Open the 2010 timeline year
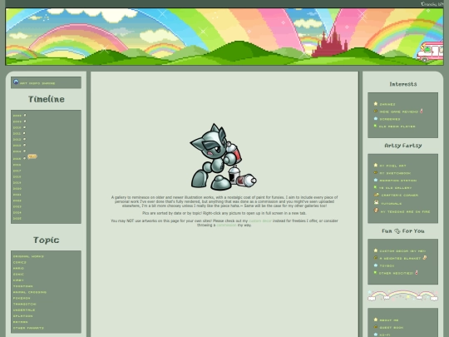The height and width of the screenshot is (337, 449). point(17,128)
